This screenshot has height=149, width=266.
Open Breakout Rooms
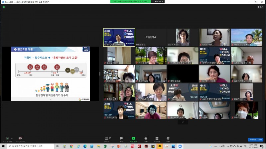click(157, 138)
